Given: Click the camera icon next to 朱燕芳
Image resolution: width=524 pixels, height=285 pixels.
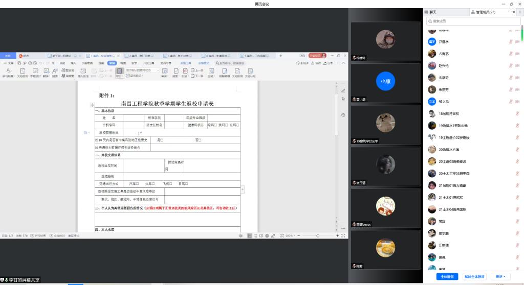Looking at the screenshot, I should click(x=517, y=90).
